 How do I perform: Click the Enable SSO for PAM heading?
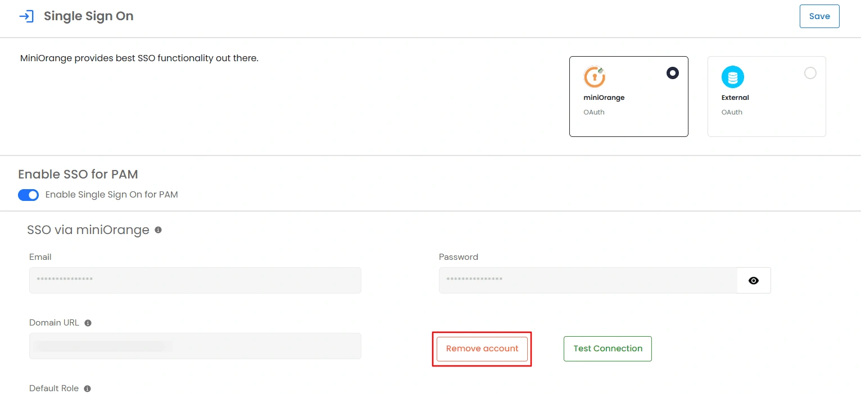point(78,175)
